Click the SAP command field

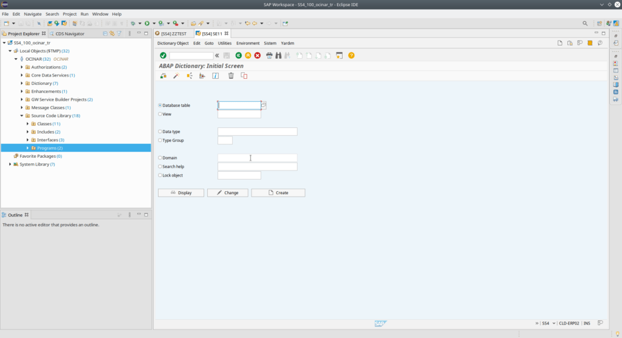[191, 55]
